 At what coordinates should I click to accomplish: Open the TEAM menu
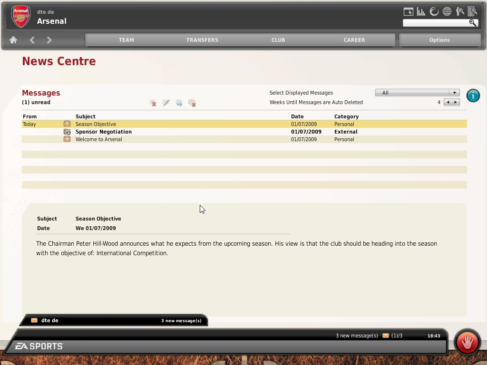(126, 40)
